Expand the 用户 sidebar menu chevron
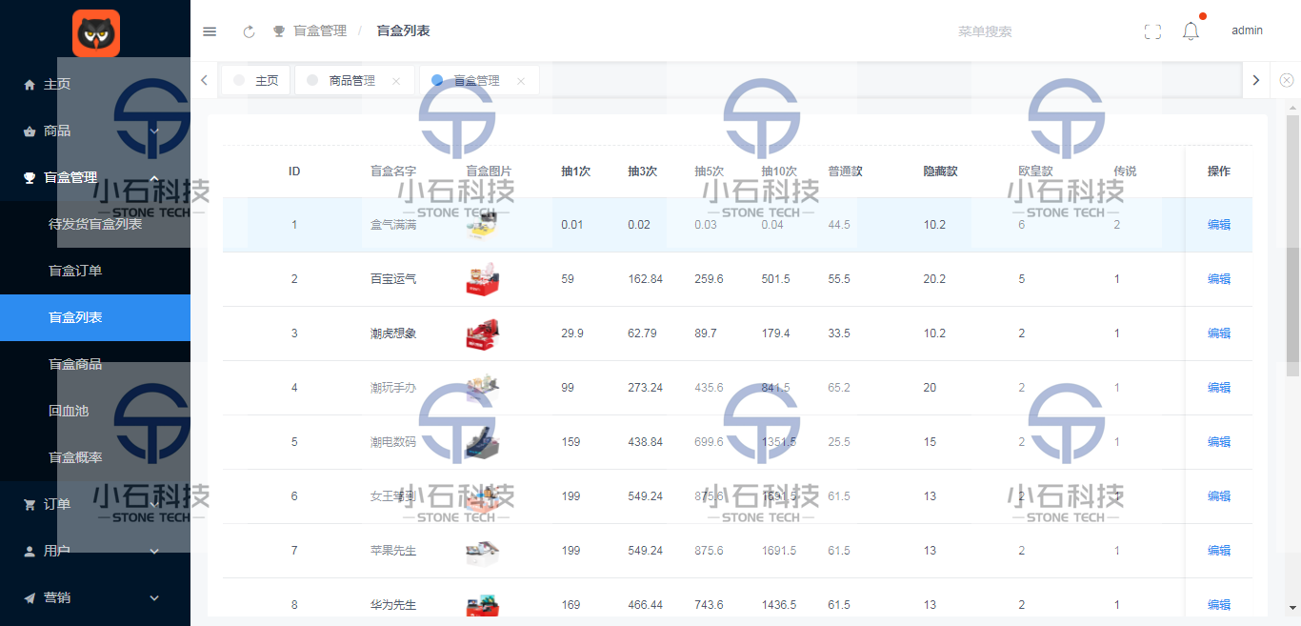 point(154,551)
